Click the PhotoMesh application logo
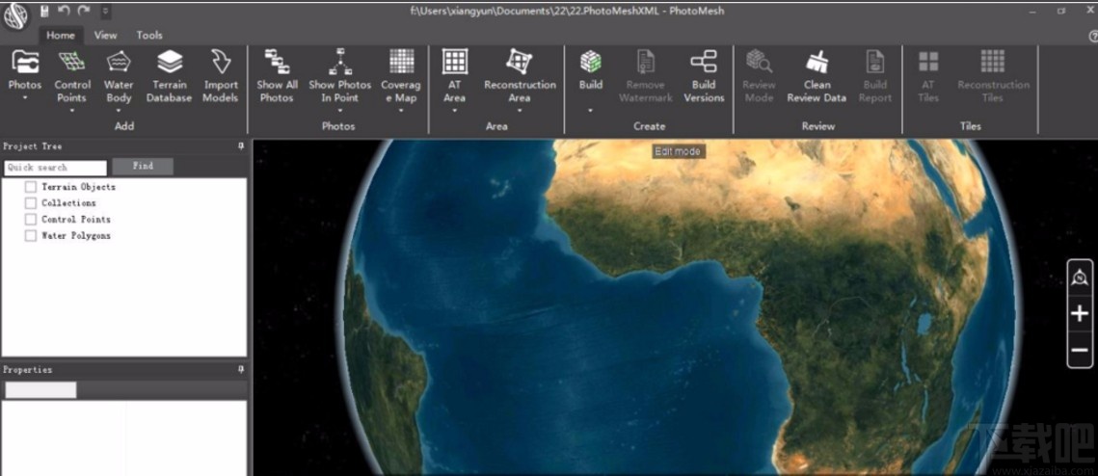 15,15
